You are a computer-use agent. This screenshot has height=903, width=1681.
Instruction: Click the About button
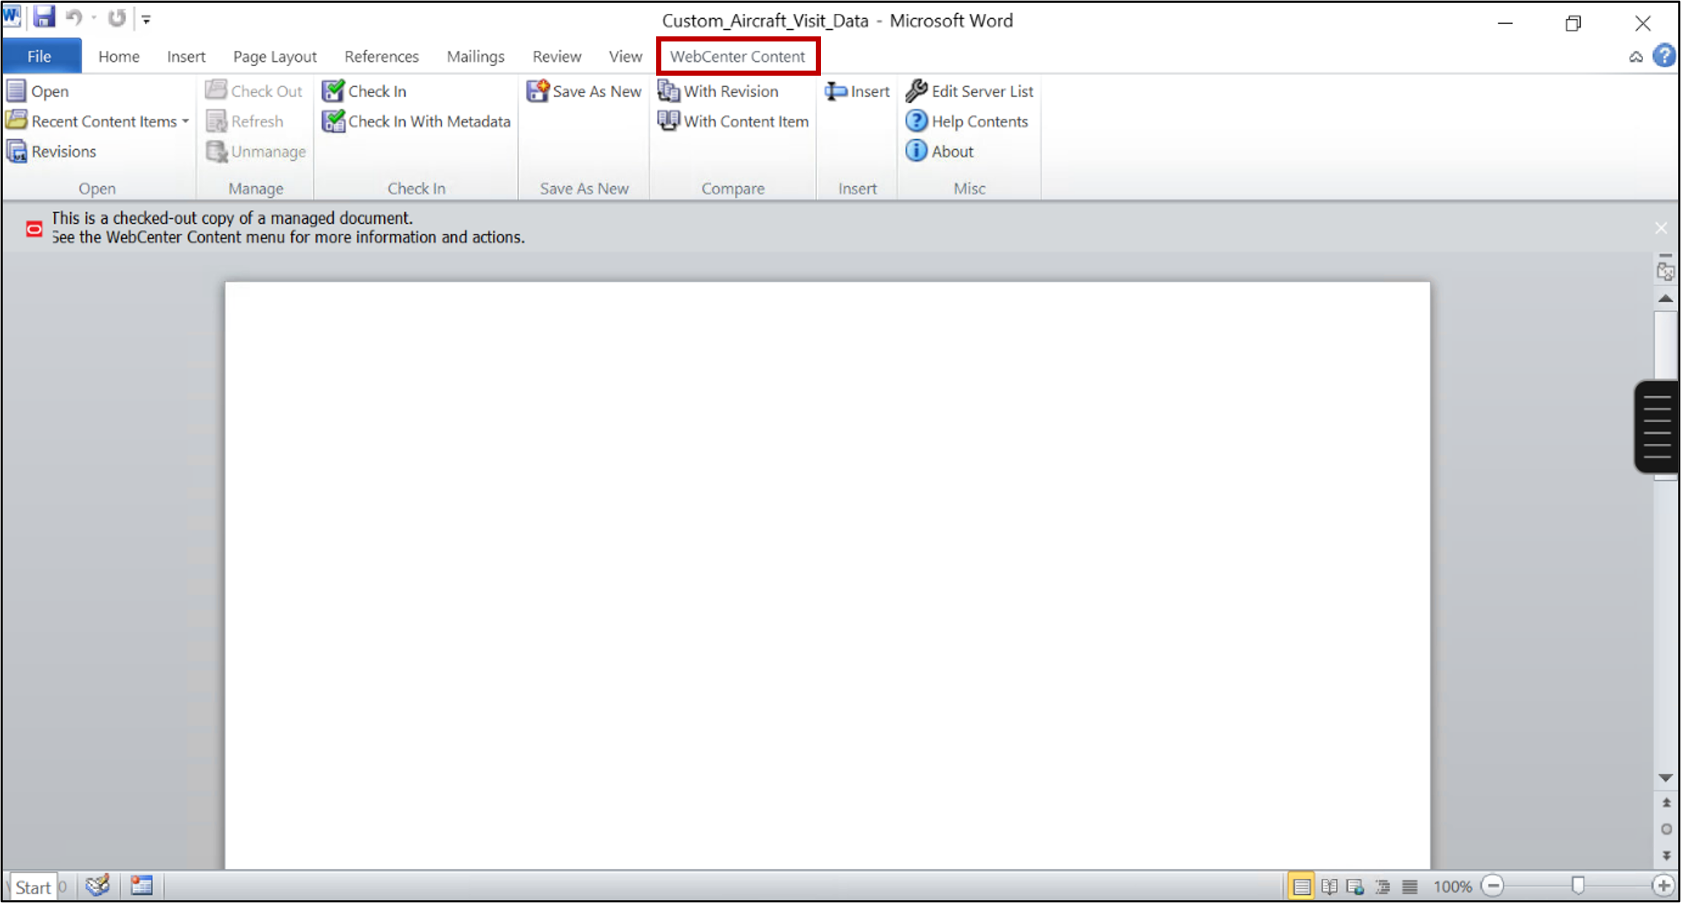pyautogui.click(x=951, y=151)
